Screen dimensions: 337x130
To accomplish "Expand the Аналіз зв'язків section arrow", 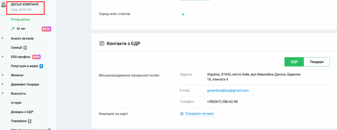I will pyautogui.click(x=3, y=38).
